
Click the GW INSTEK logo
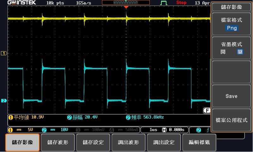click(x=22, y=3)
